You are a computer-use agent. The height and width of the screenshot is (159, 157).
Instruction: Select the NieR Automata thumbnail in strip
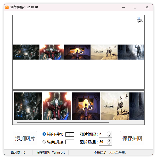point(115,106)
